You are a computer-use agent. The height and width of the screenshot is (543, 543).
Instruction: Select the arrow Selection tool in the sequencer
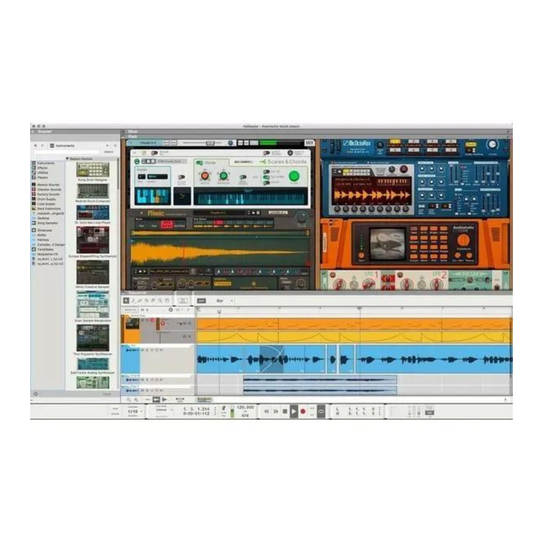126,300
